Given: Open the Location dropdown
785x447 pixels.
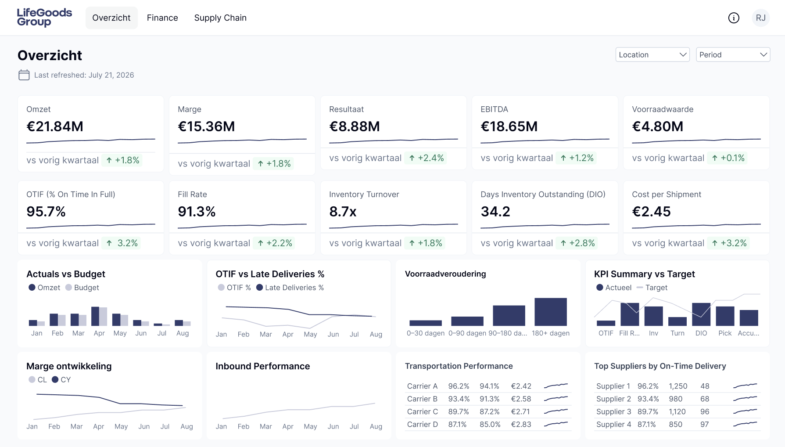Looking at the screenshot, I should tap(652, 54).
